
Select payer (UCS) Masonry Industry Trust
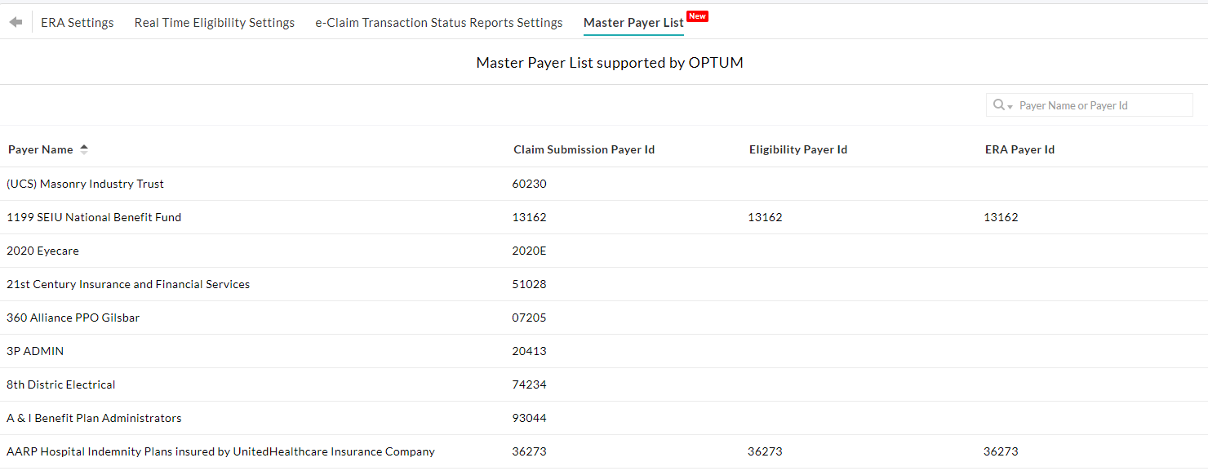pyautogui.click(x=85, y=184)
